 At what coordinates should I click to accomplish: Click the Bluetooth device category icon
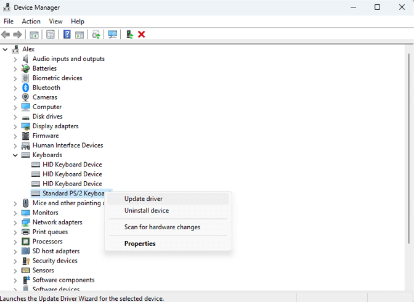coord(25,88)
